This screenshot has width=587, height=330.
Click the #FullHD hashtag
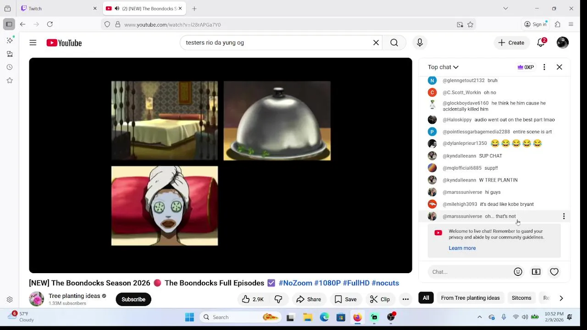[356, 283]
